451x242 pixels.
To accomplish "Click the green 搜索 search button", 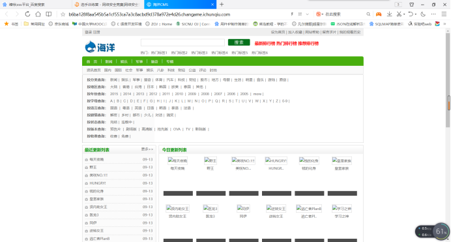I will 239,42.
